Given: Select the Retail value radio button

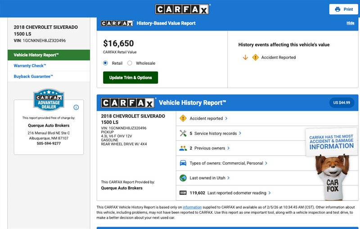Looking at the screenshot, I should pyautogui.click(x=106, y=63).
